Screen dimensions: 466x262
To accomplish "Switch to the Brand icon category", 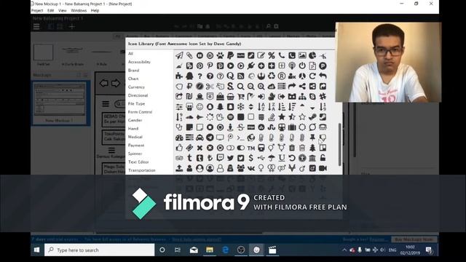I will tap(133, 71).
